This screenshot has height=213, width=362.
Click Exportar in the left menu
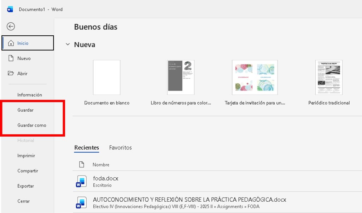pos(26,186)
